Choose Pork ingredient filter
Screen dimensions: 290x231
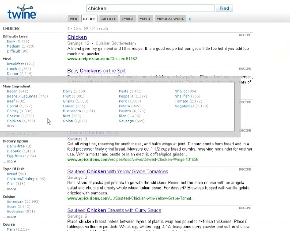(123, 101)
